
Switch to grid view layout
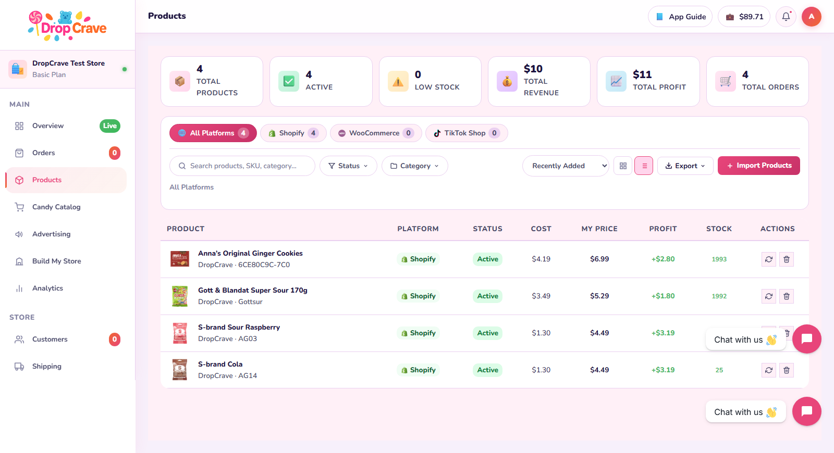point(623,166)
